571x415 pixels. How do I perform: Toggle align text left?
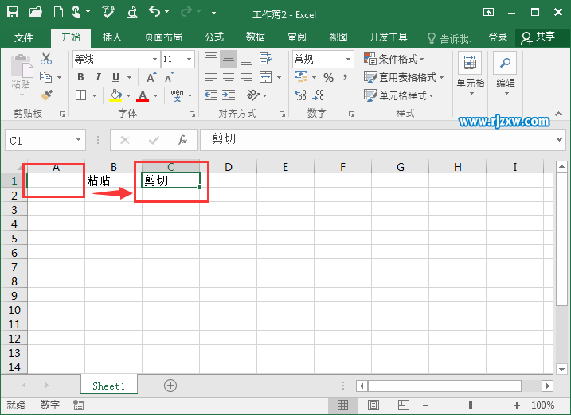pyautogui.click(x=211, y=77)
